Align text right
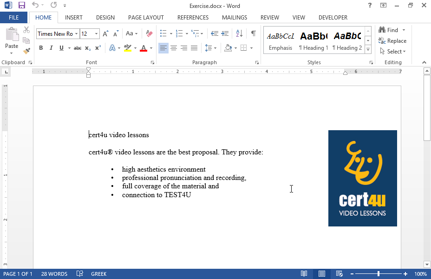The width and height of the screenshot is (431, 279). (x=184, y=48)
